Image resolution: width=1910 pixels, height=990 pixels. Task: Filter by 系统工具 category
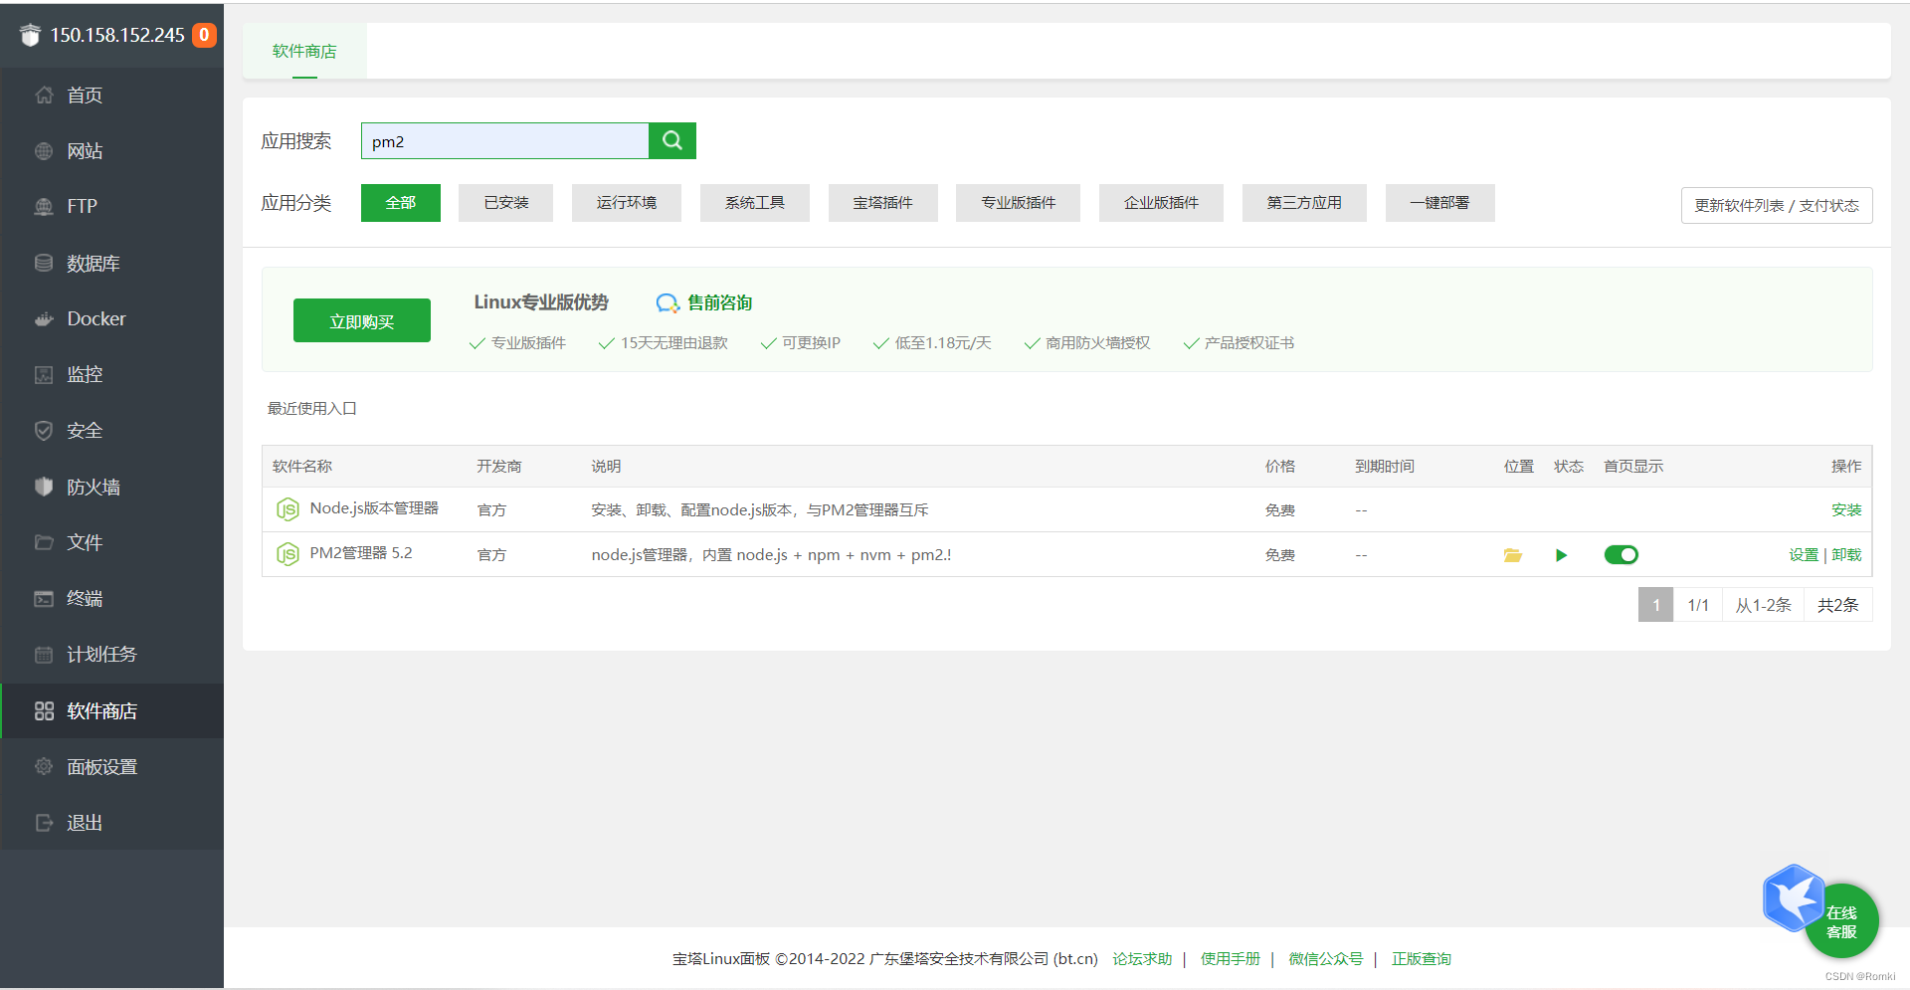pyautogui.click(x=755, y=203)
